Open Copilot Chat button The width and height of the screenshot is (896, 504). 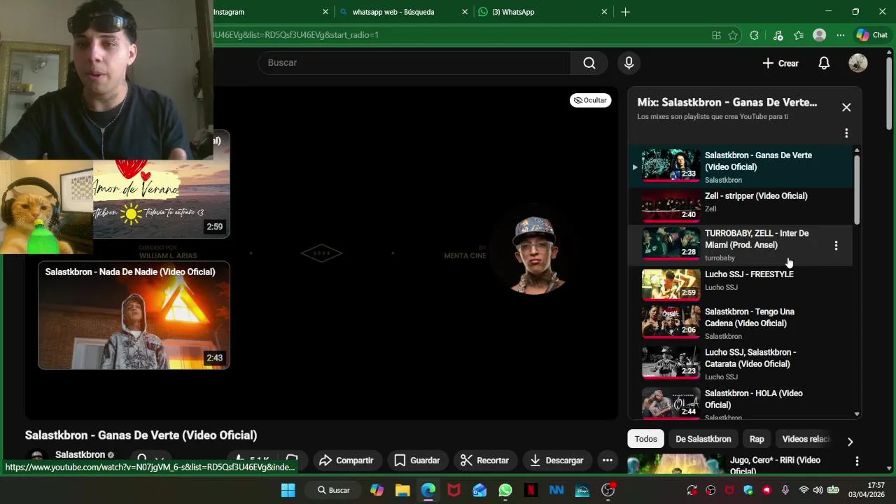tap(871, 35)
